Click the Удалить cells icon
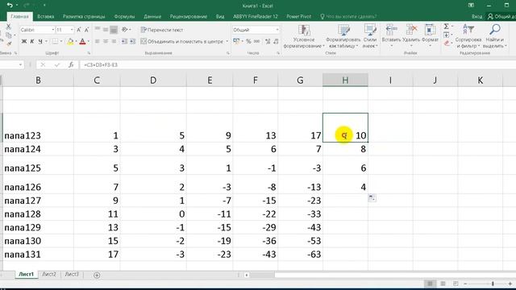The image size is (516, 290). coord(411,30)
